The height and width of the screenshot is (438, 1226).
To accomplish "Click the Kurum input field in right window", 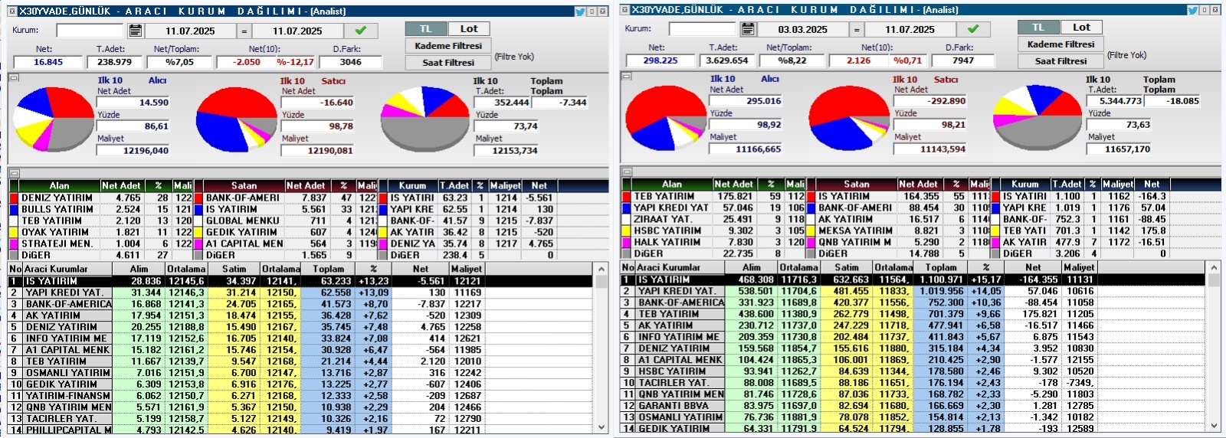I will (702, 30).
